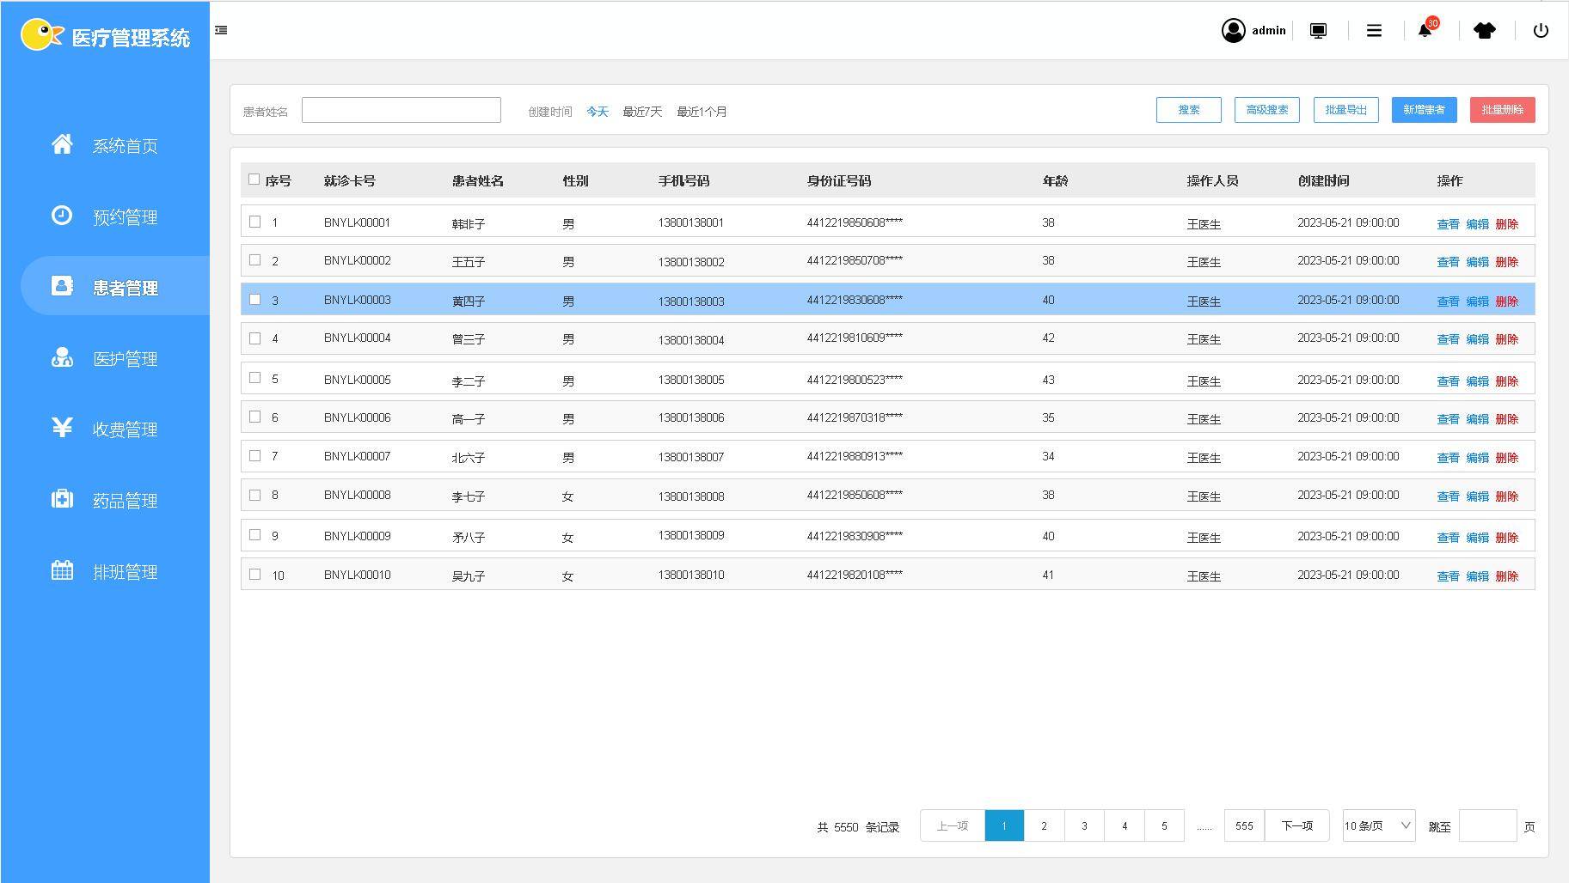Viewport: 1569px width, 883px height.
Task: Expand the 10条/页 page size dropdown
Action: (1378, 825)
